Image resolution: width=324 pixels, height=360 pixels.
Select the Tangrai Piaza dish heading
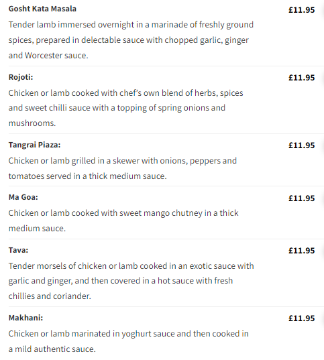(x=34, y=145)
